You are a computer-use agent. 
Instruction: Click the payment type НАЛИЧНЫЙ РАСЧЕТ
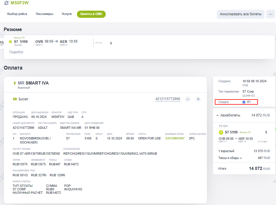tap(28, 193)
